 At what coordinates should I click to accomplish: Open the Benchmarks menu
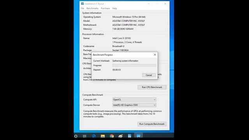click(x=93, y=9)
